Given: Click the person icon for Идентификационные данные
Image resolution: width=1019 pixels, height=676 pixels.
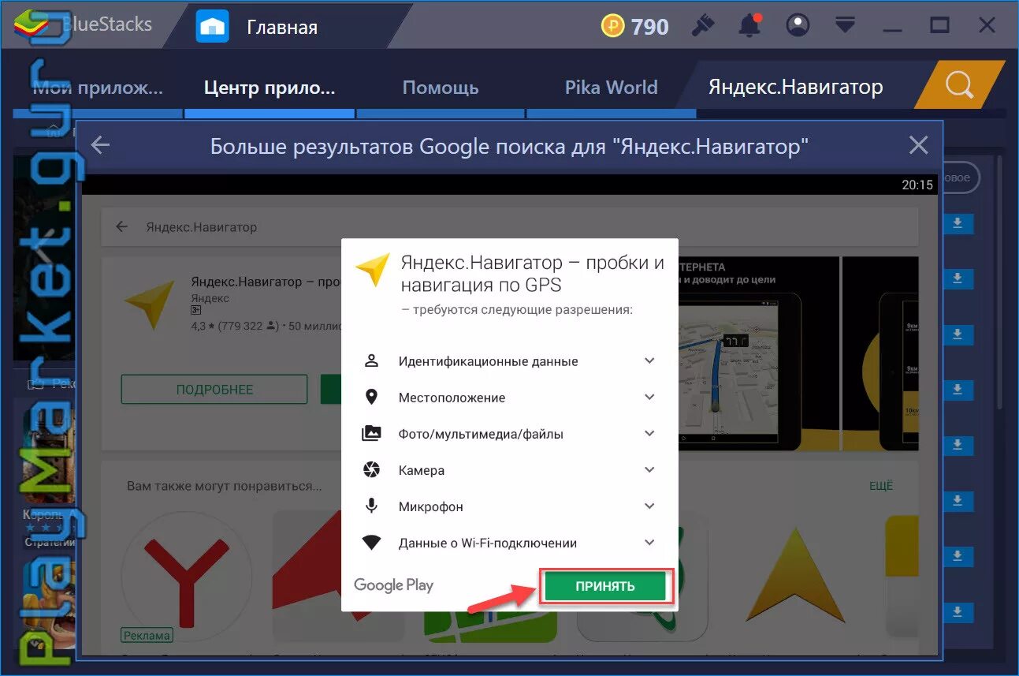Looking at the screenshot, I should 371,360.
